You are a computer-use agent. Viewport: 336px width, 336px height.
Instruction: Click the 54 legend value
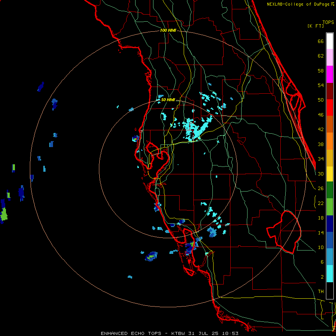(x=321, y=85)
